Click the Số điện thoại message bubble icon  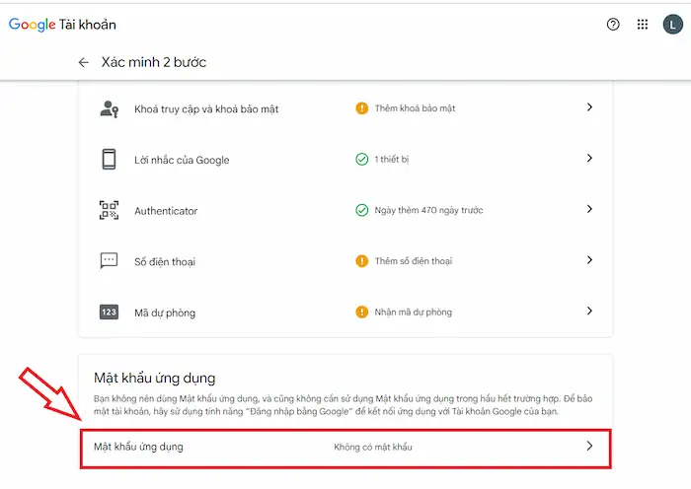click(109, 261)
